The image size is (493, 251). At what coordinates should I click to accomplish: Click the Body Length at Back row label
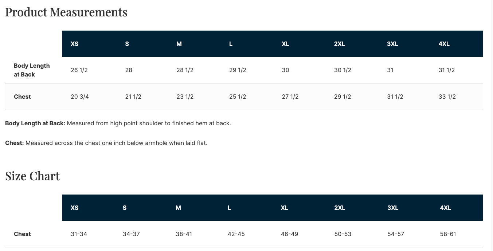click(x=32, y=70)
